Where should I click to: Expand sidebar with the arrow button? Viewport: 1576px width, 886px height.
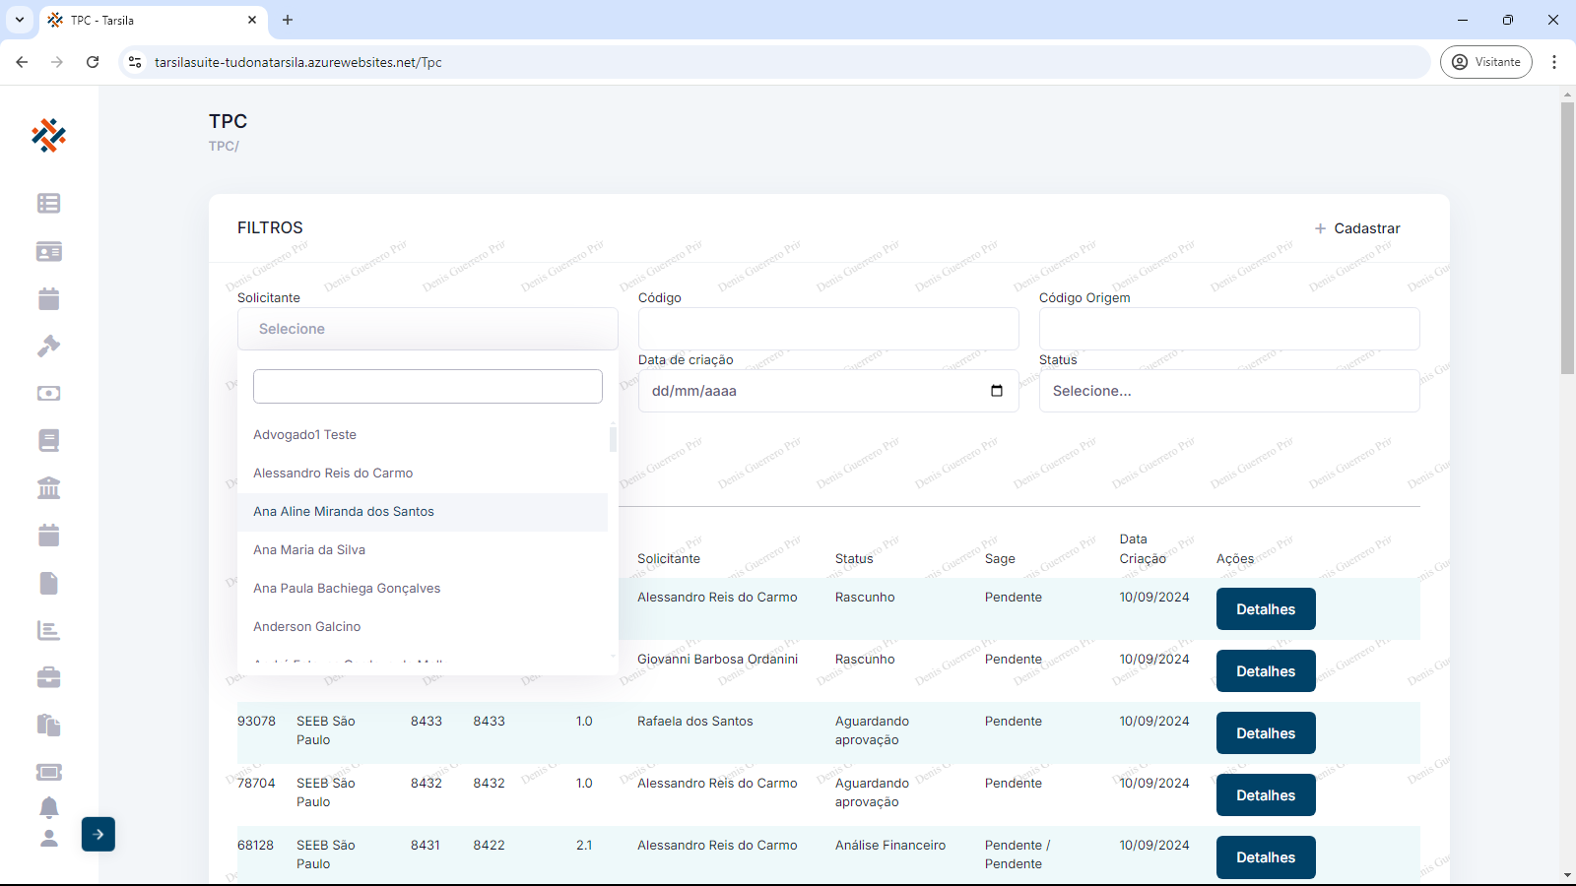point(98,835)
